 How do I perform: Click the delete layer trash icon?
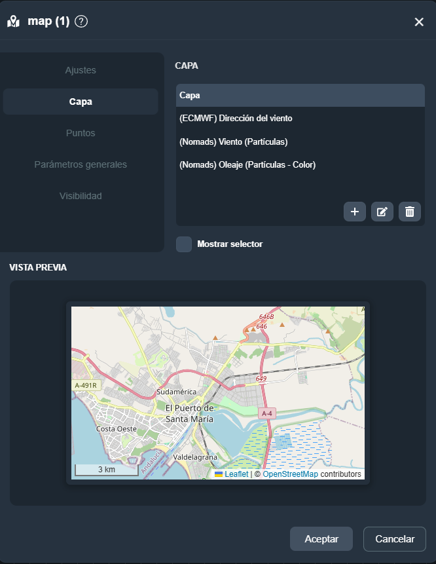[410, 212]
